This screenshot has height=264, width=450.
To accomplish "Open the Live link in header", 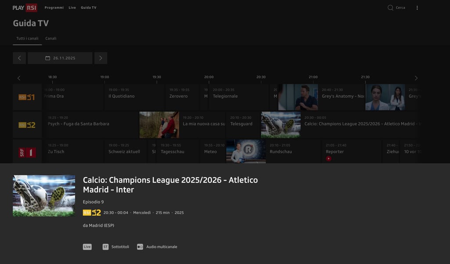I will click(73, 8).
